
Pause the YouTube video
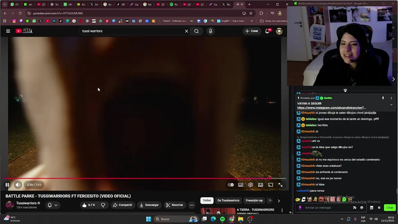tap(7, 185)
